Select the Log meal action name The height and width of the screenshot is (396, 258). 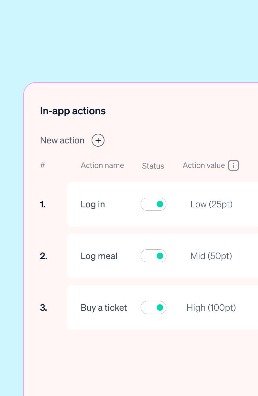[99, 256]
